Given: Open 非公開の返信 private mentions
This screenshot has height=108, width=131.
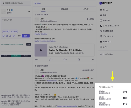Looking at the screenshot, I should click(106, 31).
